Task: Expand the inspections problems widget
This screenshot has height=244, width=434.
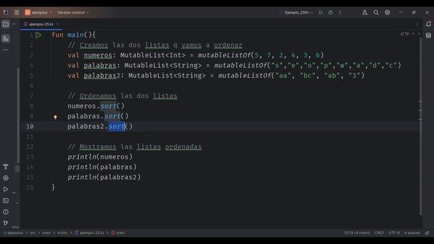Action: (405, 34)
